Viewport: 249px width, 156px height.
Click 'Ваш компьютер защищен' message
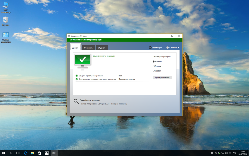104,56
